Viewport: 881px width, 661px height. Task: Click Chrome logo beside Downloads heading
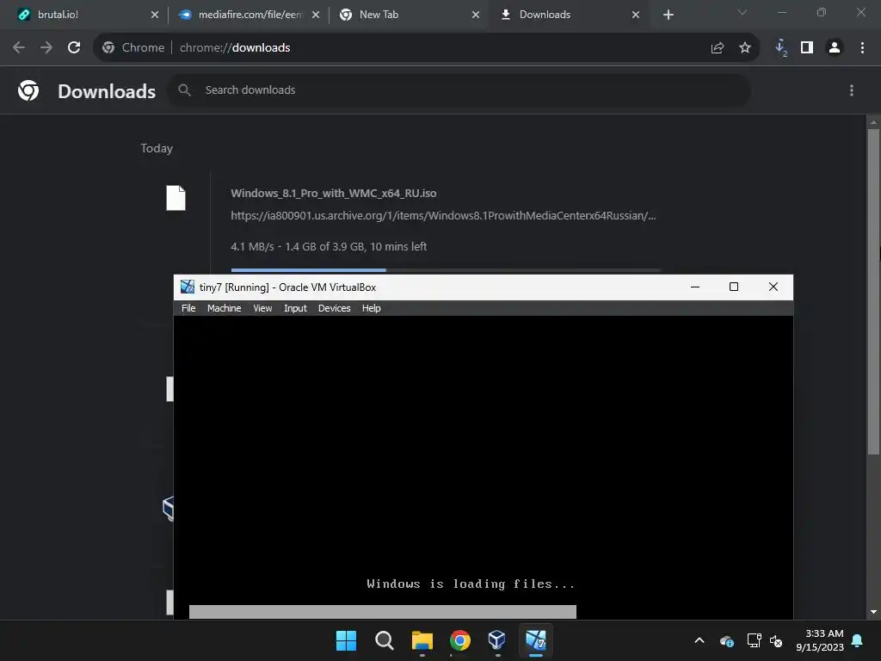[28, 90]
